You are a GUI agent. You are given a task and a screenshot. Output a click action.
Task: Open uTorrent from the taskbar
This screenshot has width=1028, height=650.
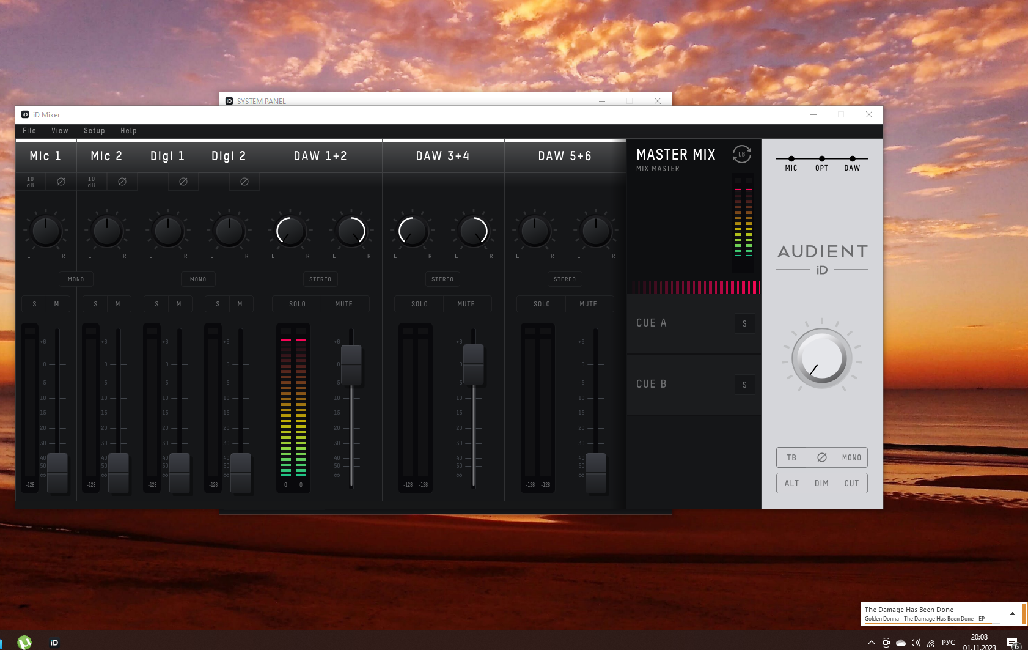pyautogui.click(x=24, y=642)
